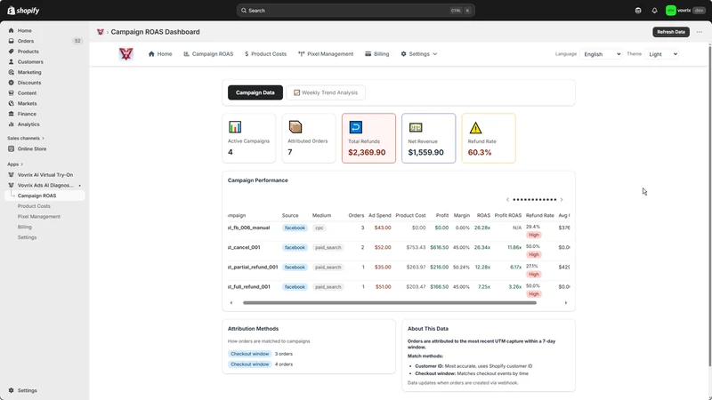Click the Analytics bar chart icon

coord(12,124)
